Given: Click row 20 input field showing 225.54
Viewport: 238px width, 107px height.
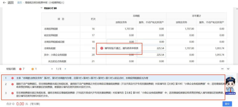Looking at the screenshot, I should [x=151, y=55].
